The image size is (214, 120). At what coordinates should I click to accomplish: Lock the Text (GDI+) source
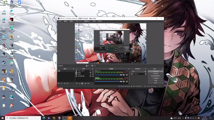(x=93, y=71)
